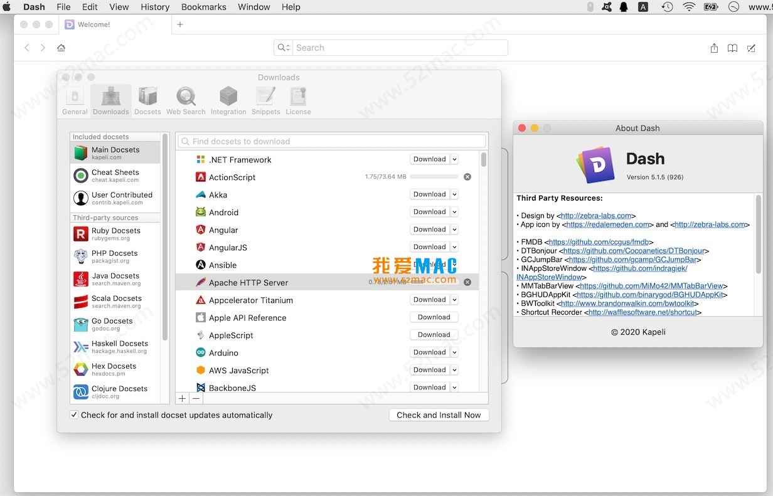
Task: Open the Help menu
Action: (291, 7)
